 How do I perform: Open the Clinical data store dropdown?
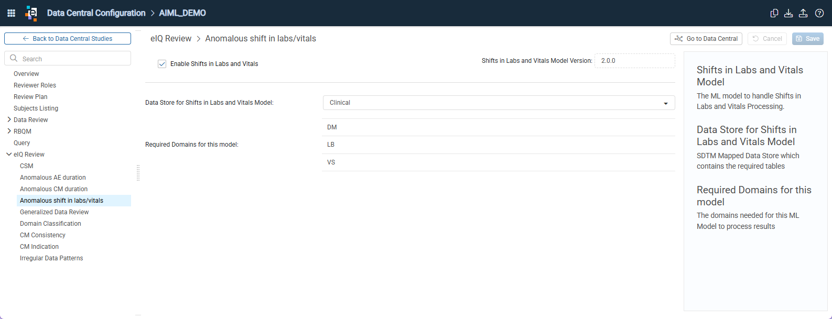click(499, 103)
